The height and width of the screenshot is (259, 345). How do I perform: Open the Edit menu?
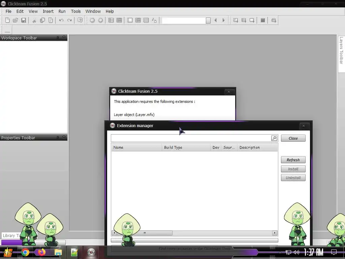[x=20, y=11]
